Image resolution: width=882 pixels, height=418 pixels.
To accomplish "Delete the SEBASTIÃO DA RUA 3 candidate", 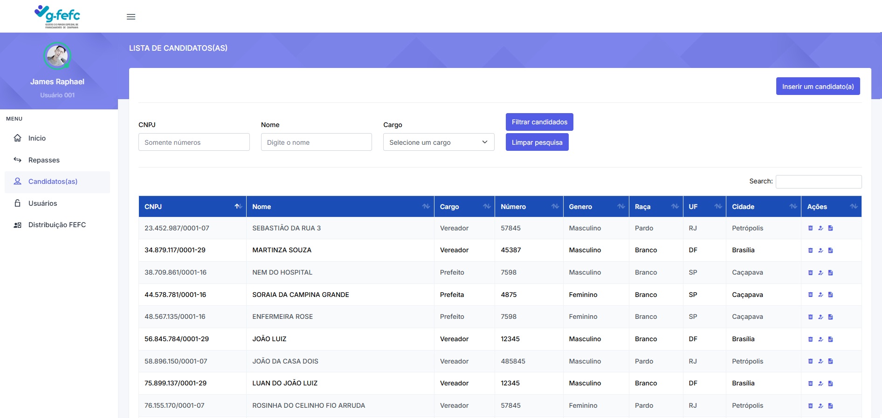I will pyautogui.click(x=810, y=228).
